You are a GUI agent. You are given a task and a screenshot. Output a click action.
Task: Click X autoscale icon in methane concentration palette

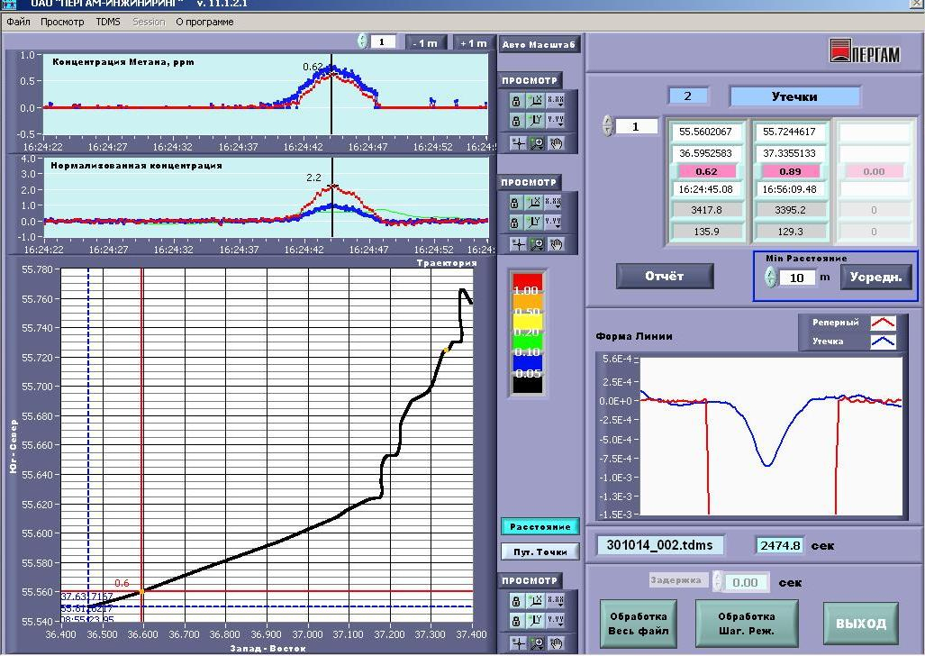(x=536, y=101)
